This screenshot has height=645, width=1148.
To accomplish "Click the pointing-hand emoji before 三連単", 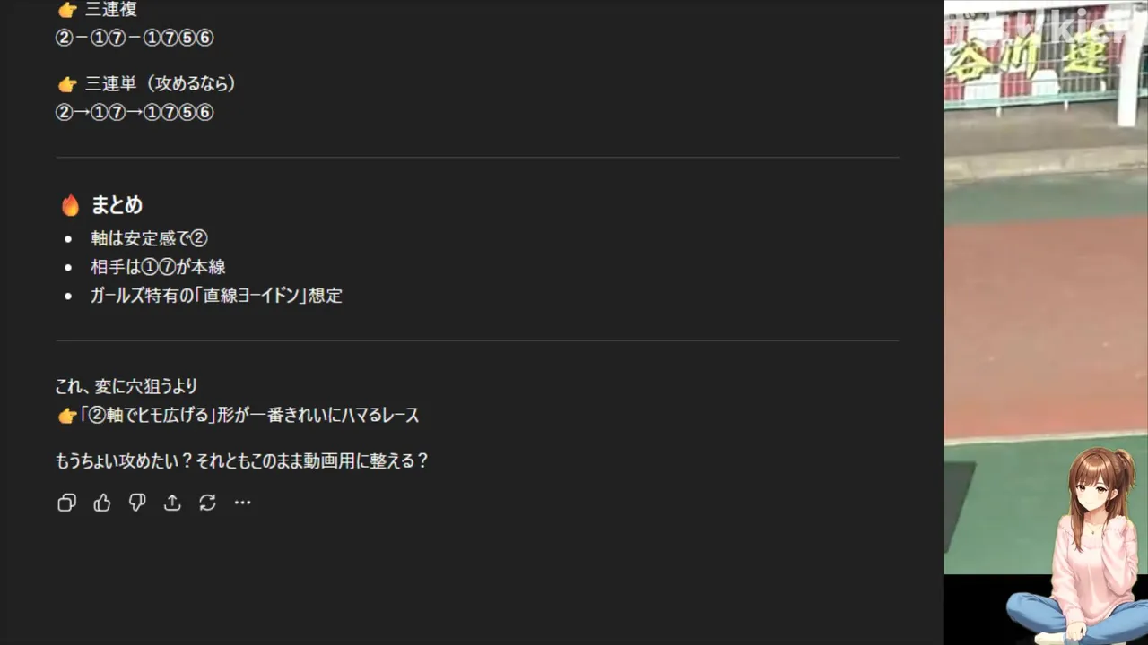I will (67, 84).
